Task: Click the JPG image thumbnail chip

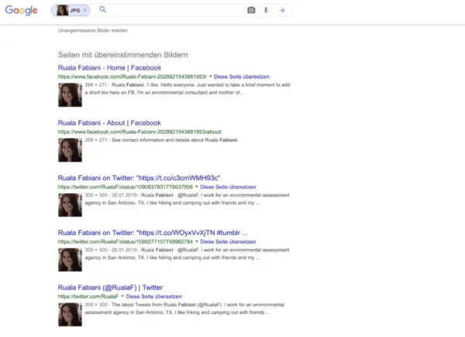Action: click(69, 10)
